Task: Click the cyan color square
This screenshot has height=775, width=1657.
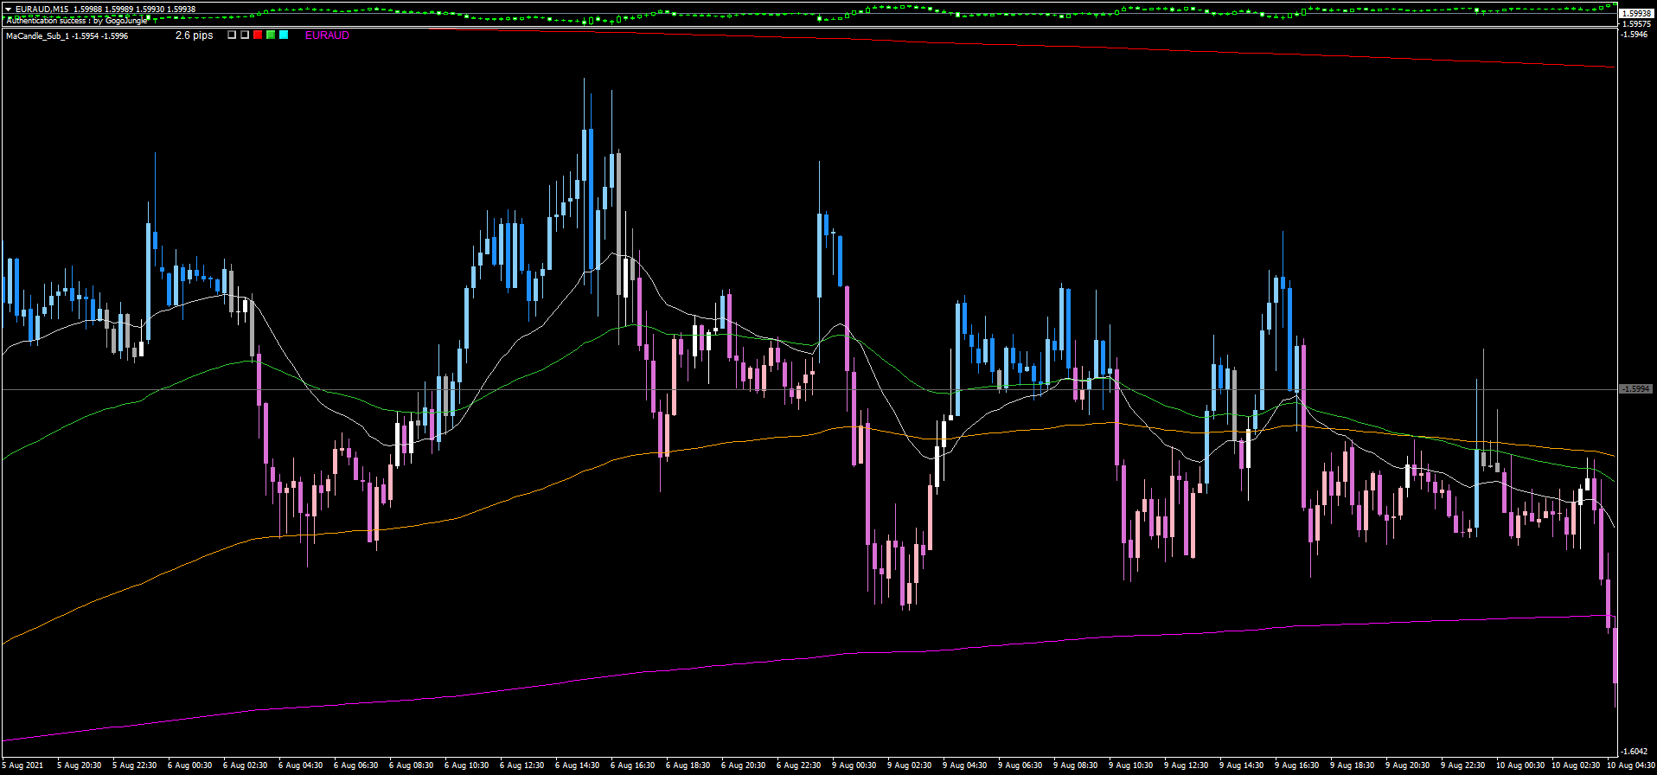Action: coord(284,35)
